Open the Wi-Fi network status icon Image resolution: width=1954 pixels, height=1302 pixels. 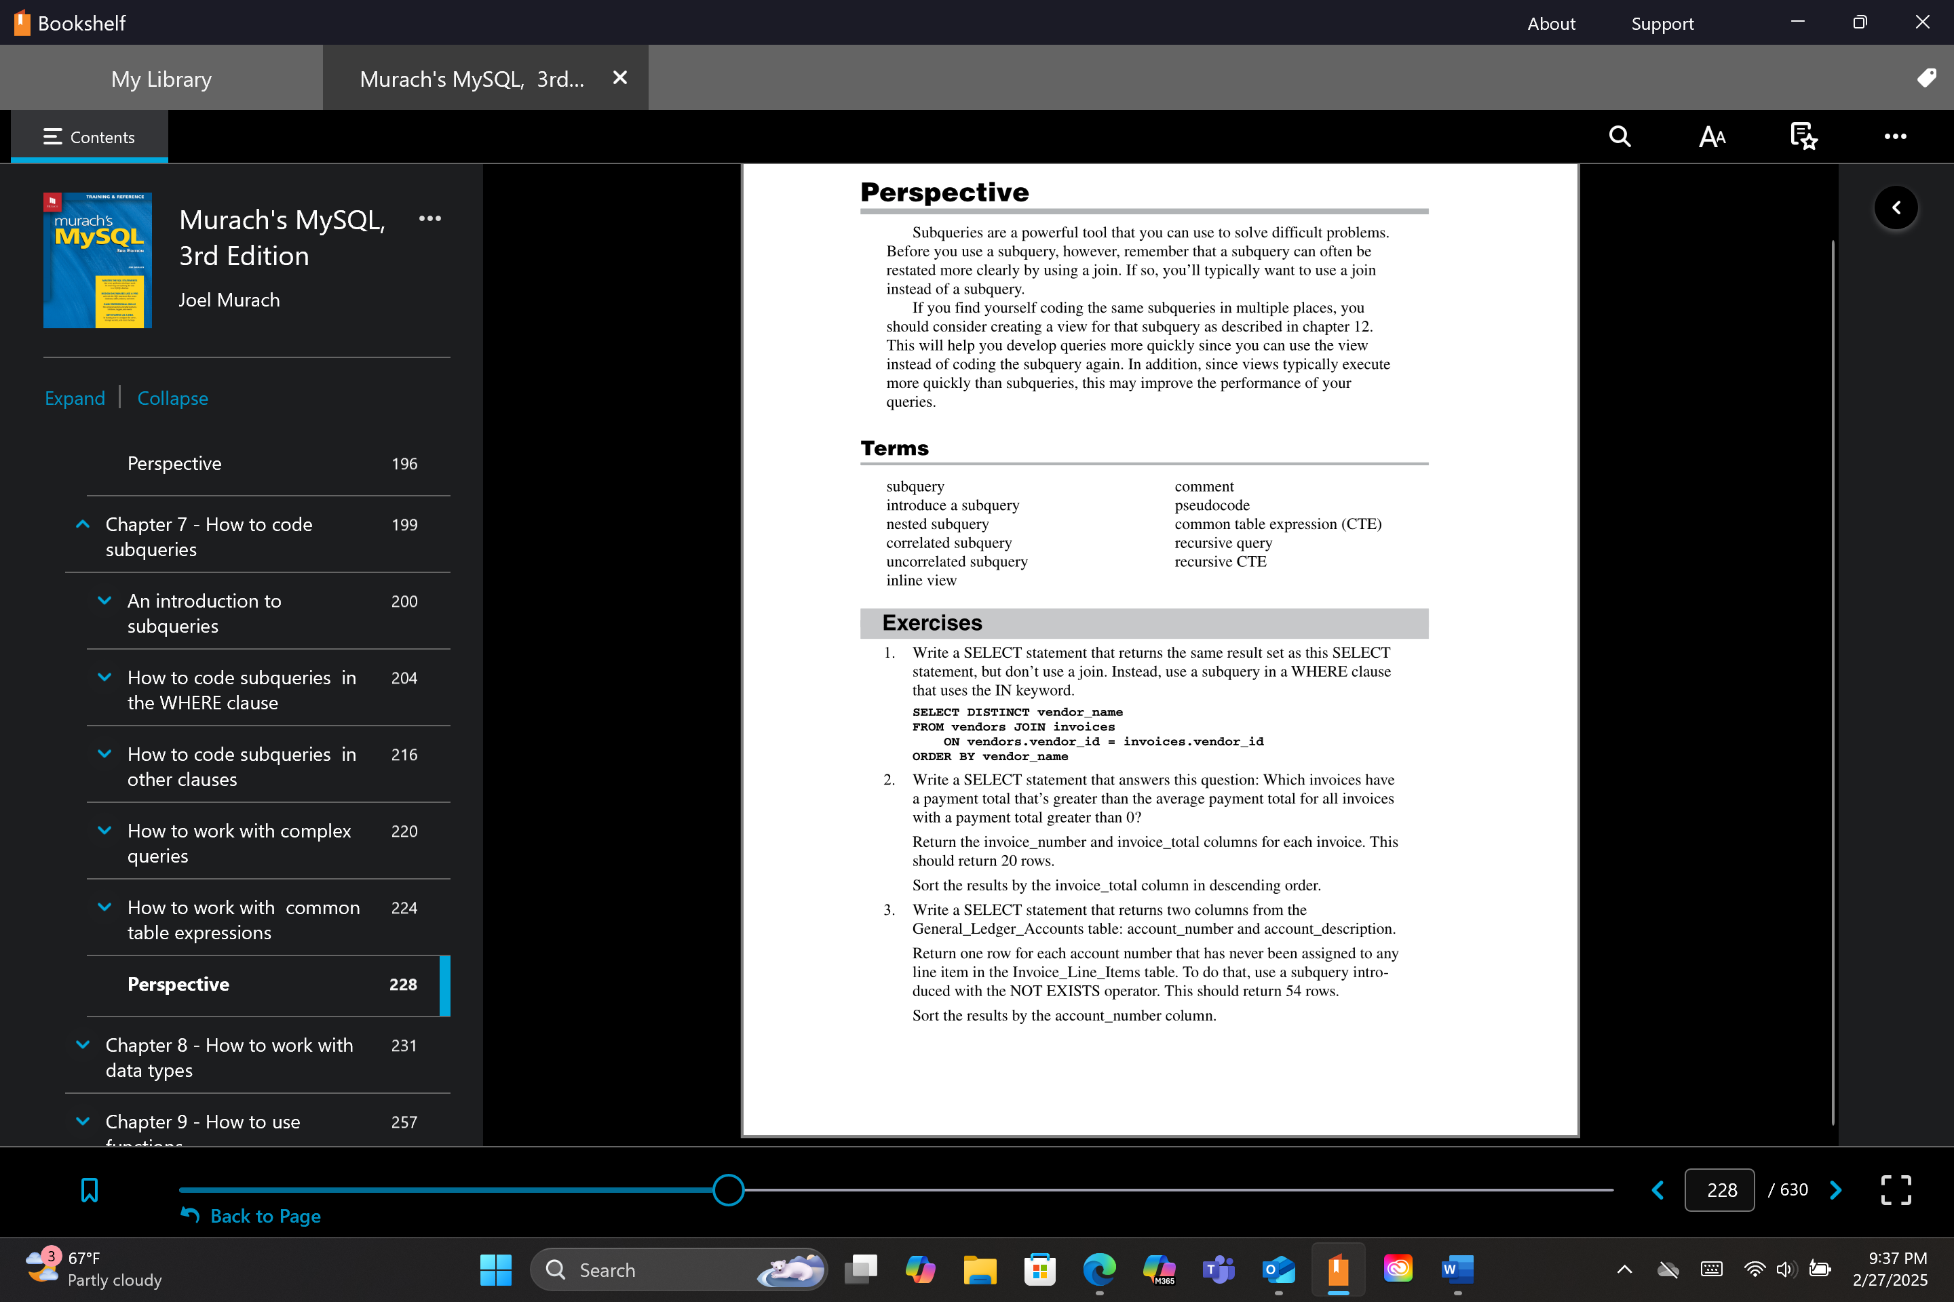click(x=1754, y=1269)
